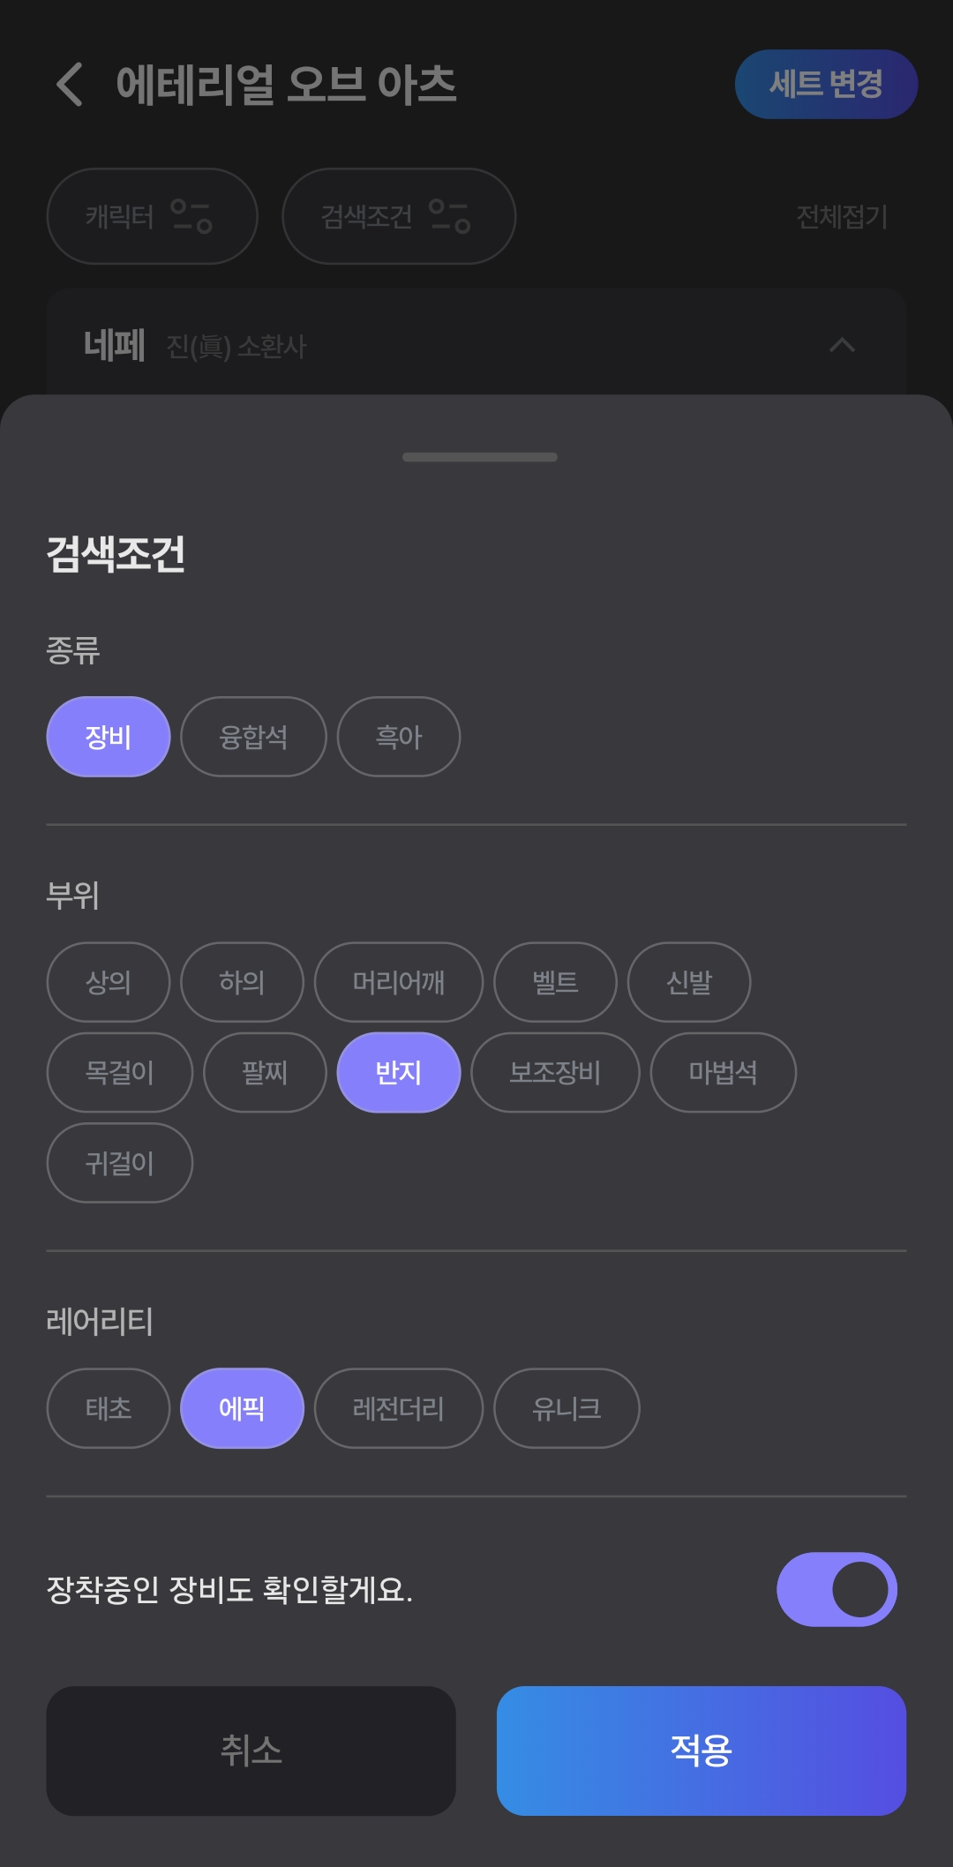Select the 레전더리 rarity chip
The height and width of the screenshot is (1867, 953).
pos(399,1408)
